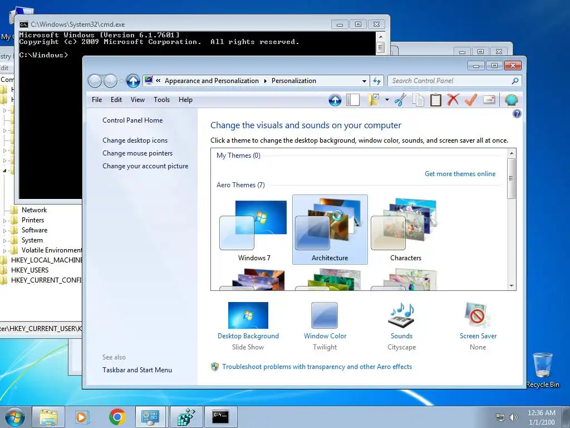Select the Windows 7 theme

click(x=254, y=230)
